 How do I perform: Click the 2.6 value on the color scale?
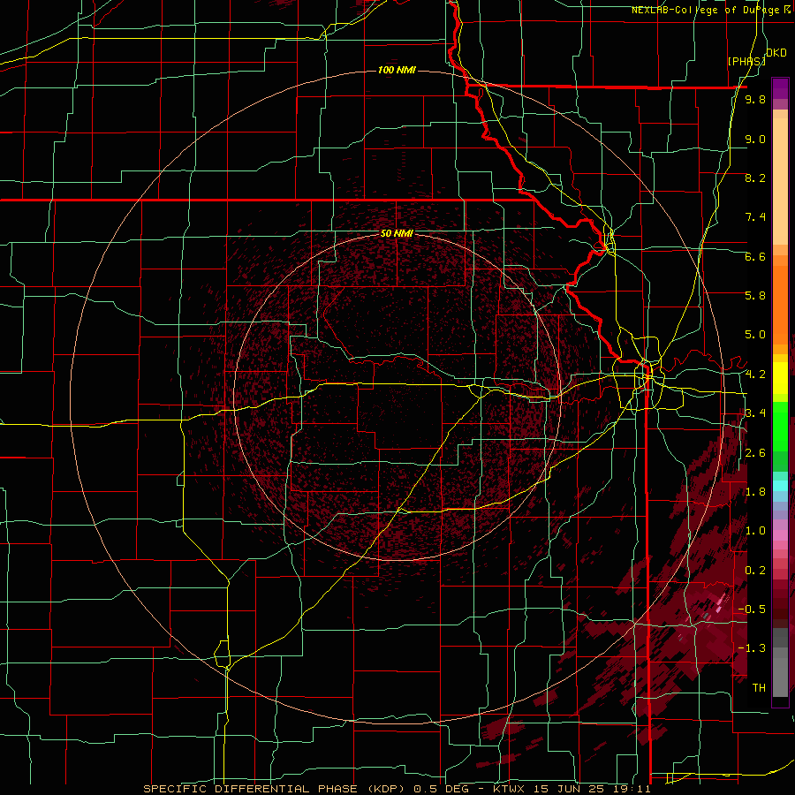[x=755, y=453]
